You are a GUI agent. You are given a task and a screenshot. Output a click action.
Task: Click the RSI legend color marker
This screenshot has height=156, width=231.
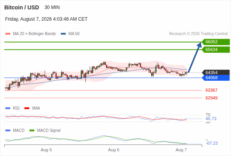[x=8, y=108]
